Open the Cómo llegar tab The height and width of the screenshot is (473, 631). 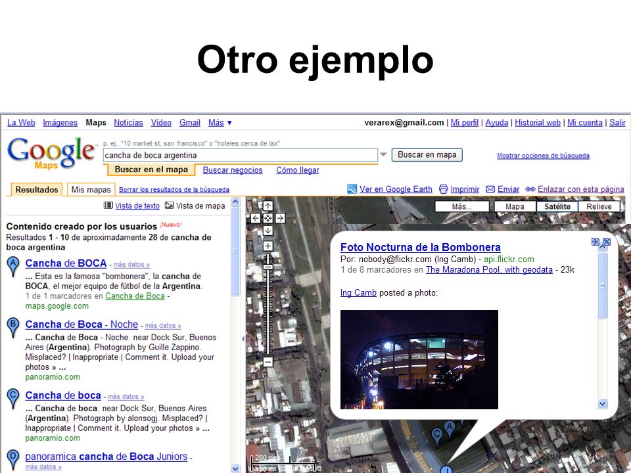click(297, 170)
